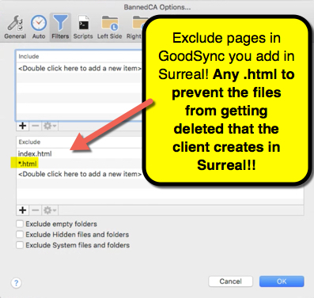Open the Auto options clock tab
This screenshot has height=298, width=314.
pyautogui.click(x=39, y=27)
